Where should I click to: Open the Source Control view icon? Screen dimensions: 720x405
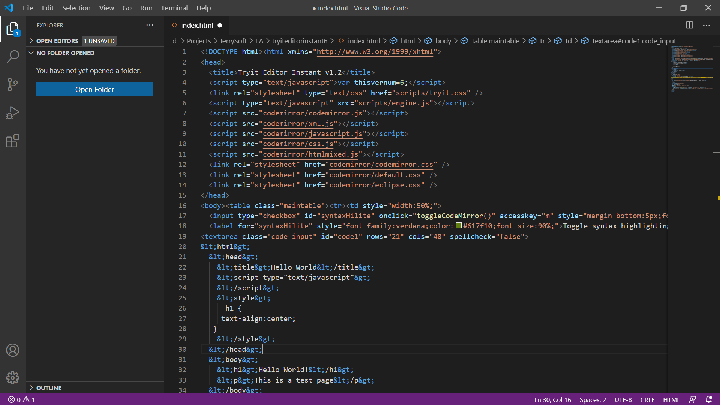pyautogui.click(x=13, y=84)
